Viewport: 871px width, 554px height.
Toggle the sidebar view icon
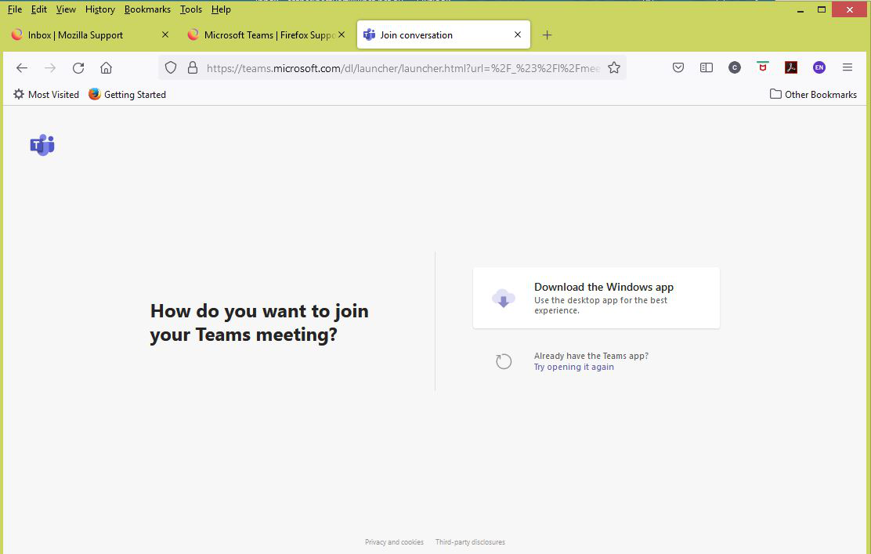(706, 68)
